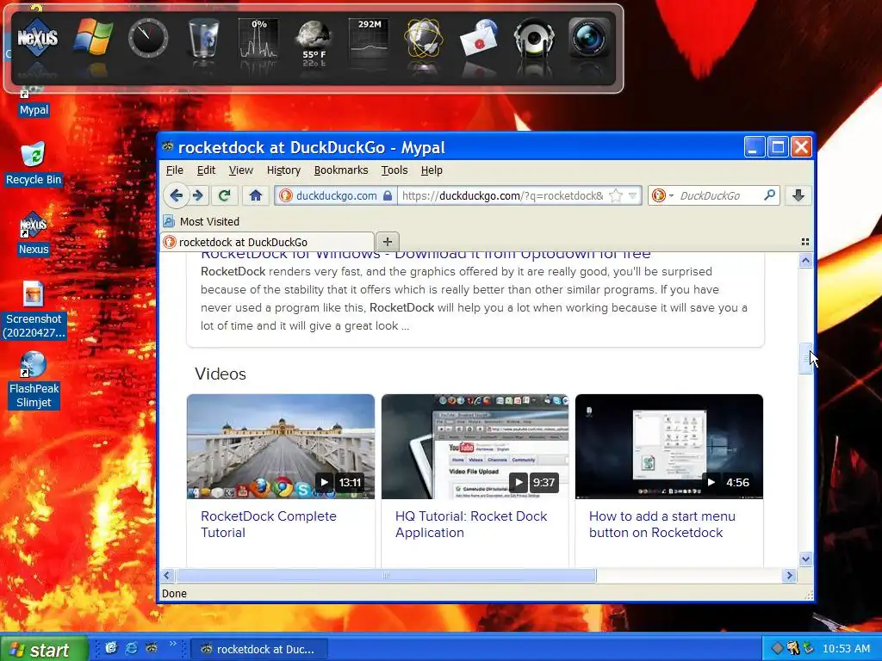Viewport: 882px width, 661px height.
Task: Open the Recycle Bin in the Nexus dock
Action: click(x=203, y=38)
